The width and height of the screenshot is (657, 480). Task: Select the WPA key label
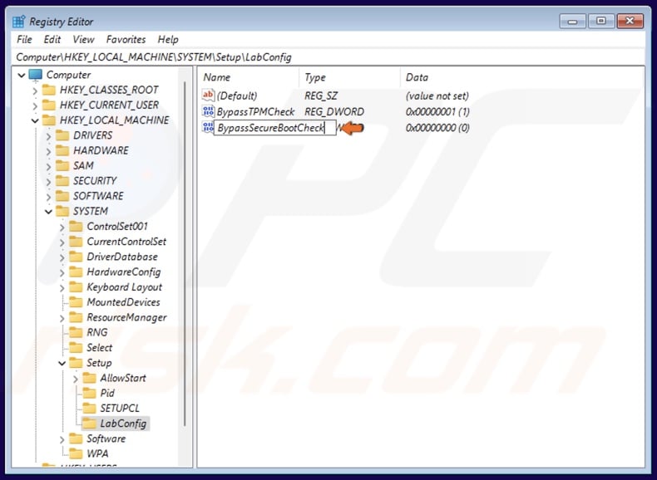(97, 453)
